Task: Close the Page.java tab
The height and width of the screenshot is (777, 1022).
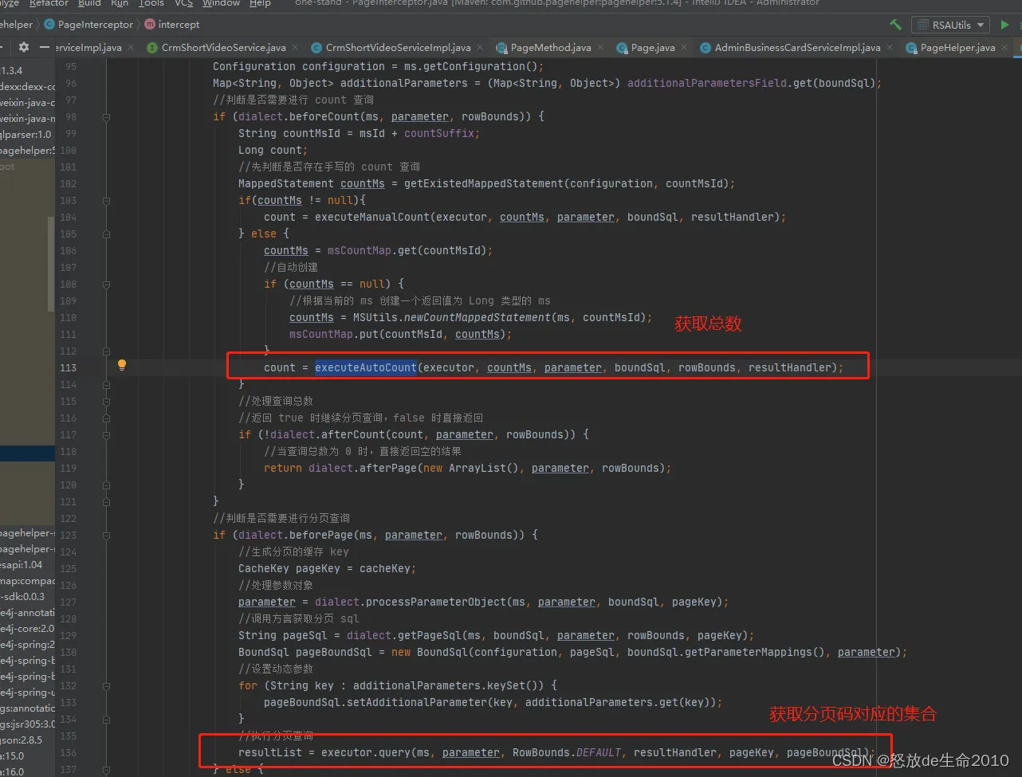Action: [684, 48]
